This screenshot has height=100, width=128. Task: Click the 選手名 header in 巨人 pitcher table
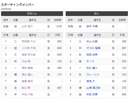[x=97, y=20]
